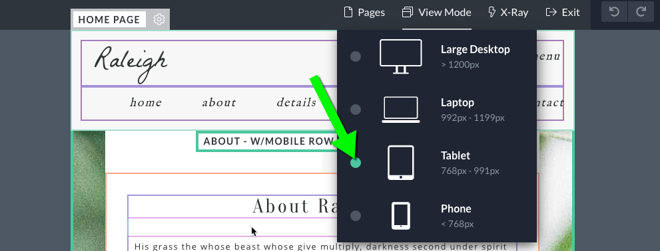This screenshot has width=660, height=251.
Task: Click the X-Ray lightning icon
Action: coord(492,12)
